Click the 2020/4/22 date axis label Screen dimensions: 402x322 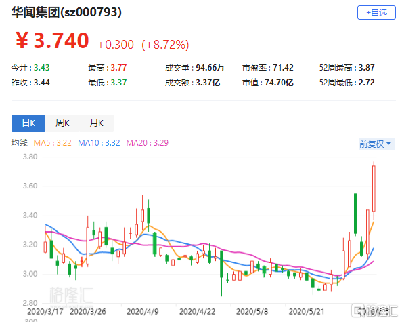tap(198, 311)
